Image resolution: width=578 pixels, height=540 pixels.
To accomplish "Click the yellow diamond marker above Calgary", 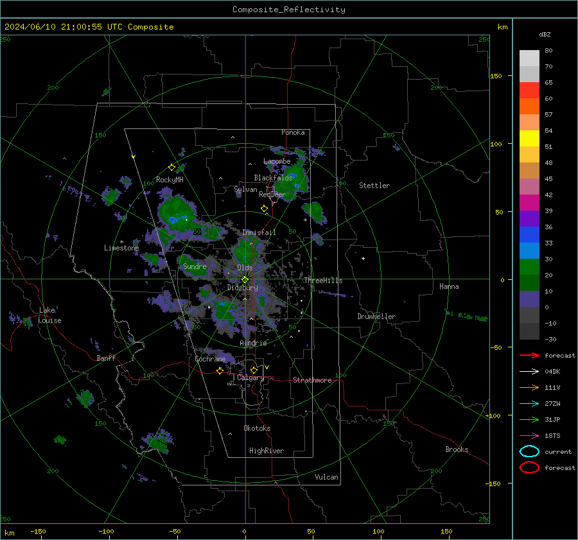I will [x=254, y=370].
